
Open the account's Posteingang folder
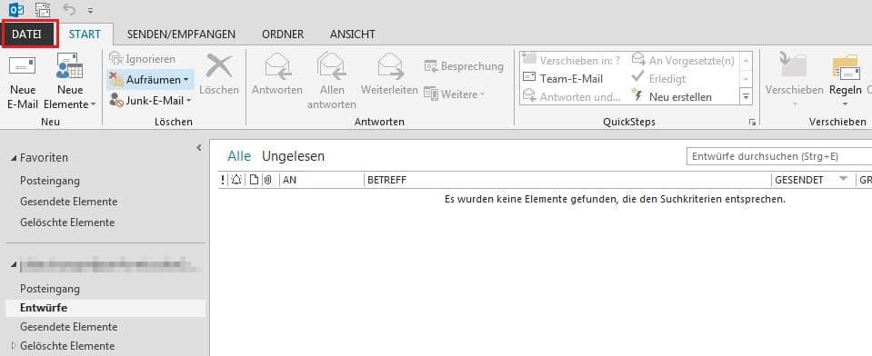pyautogui.click(x=50, y=290)
